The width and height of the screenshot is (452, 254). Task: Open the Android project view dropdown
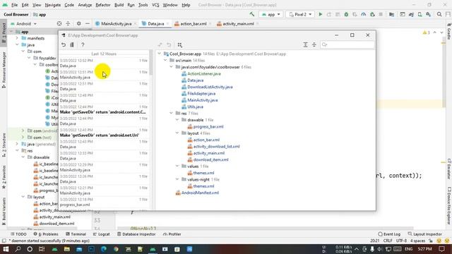click(x=23, y=23)
